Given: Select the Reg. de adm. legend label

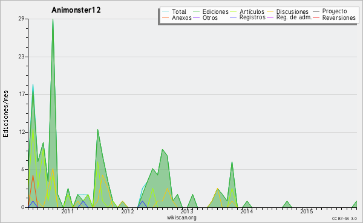Looking at the screenshot, I should 294,17.
